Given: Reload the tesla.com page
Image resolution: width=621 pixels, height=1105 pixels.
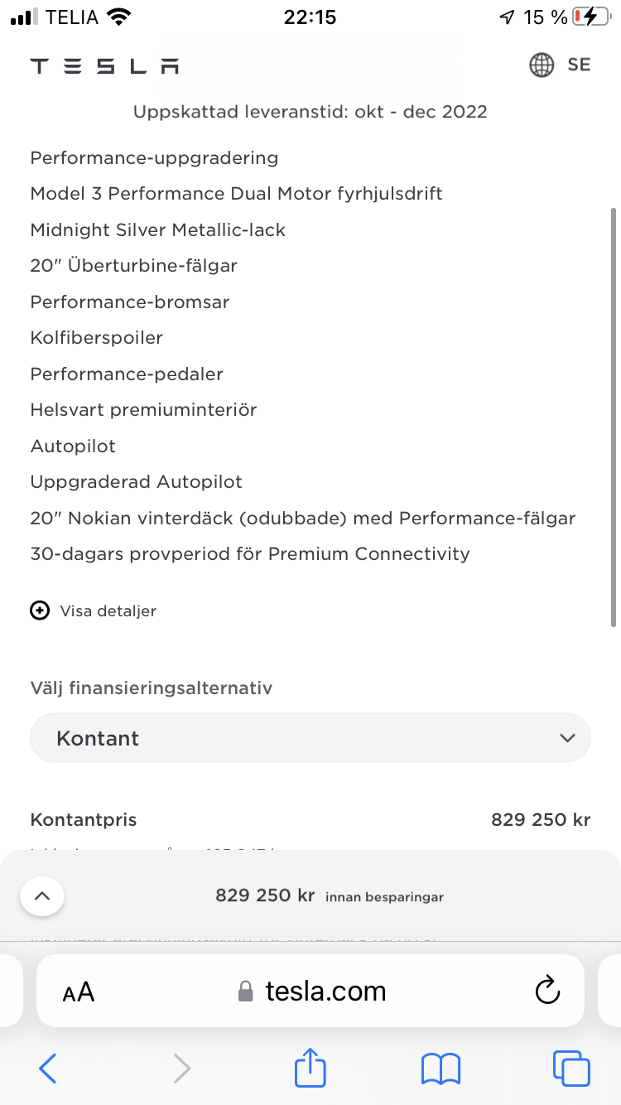Looking at the screenshot, I should 547,990.
